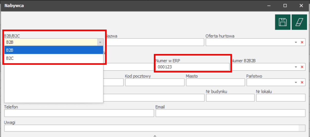The width and height of the screenshot is (310, 137).
Task: Click the Nr lokalu input field
Action: pos(281,98)
